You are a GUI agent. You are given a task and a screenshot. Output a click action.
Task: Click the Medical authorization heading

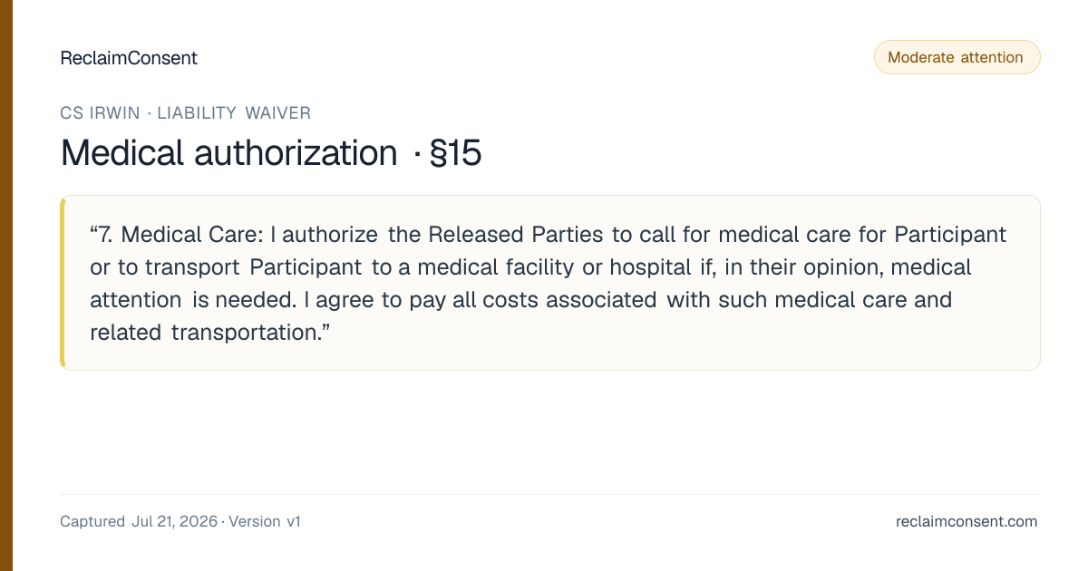pyautogui.click(x=229, y=153)
